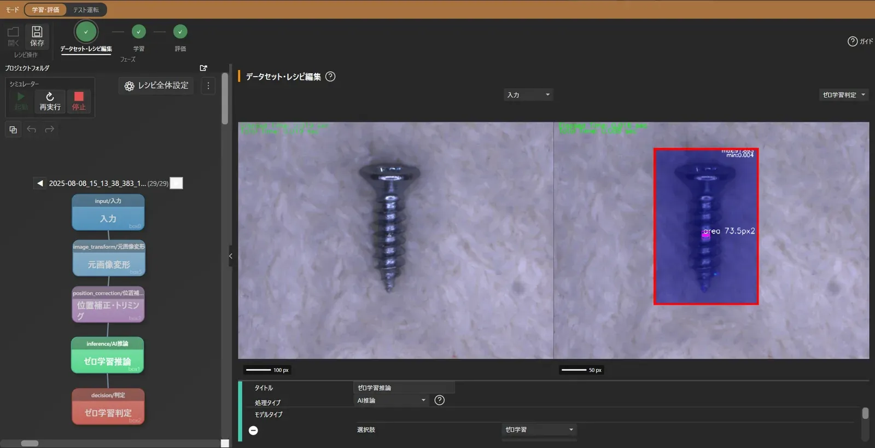Select the ゼロ学習判定 decision node

pos(108,406)
